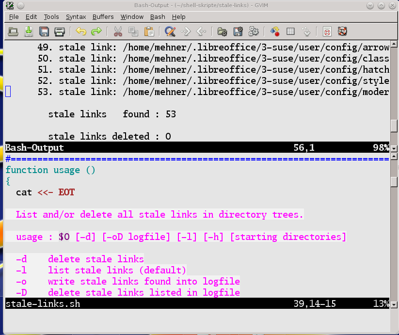Open the lifebuoy Find Help icon

(343, 32)
